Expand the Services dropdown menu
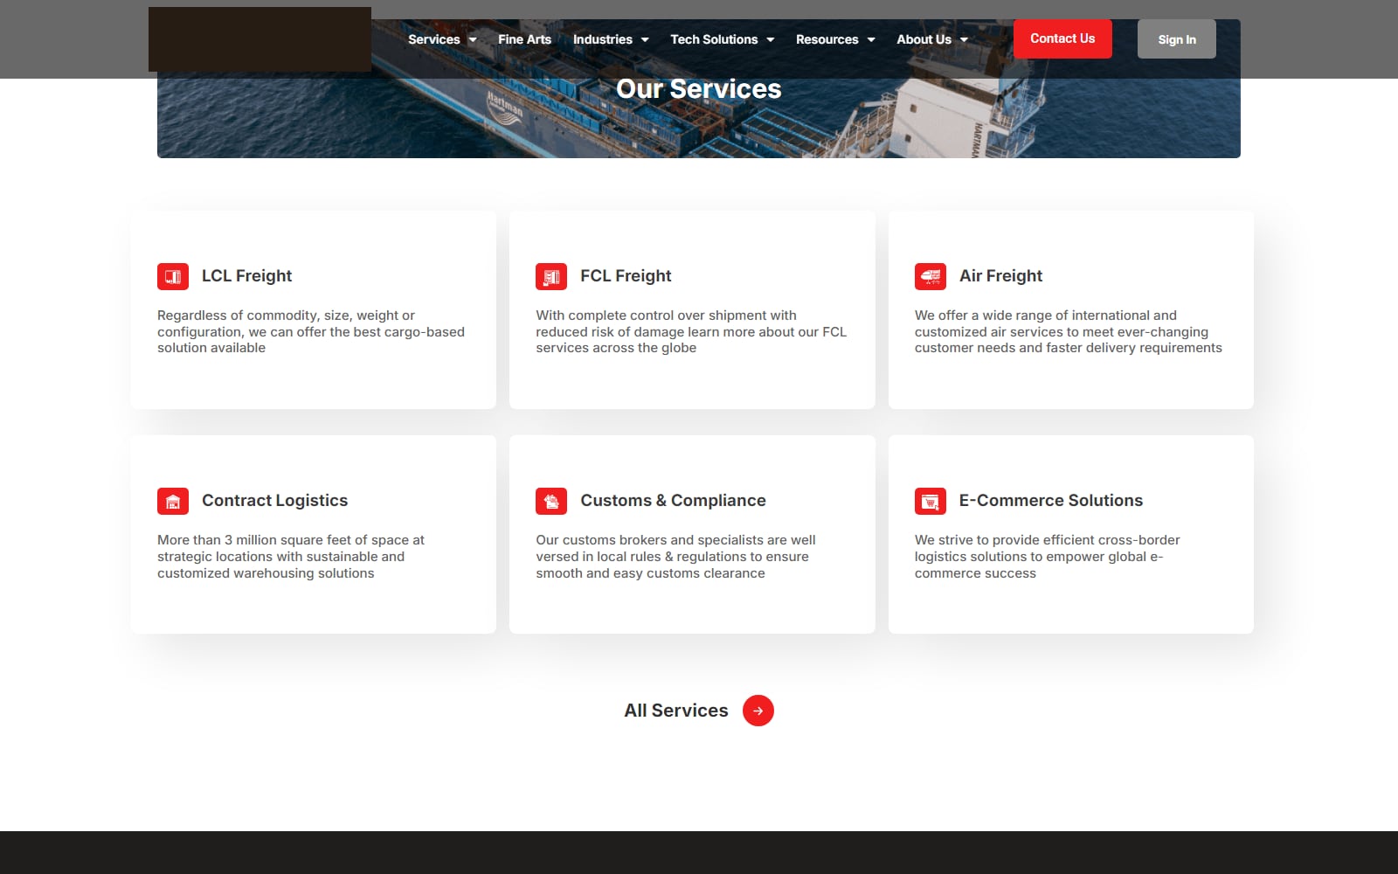This screenshot has height=874, width=1398. [x=442, y=39]
